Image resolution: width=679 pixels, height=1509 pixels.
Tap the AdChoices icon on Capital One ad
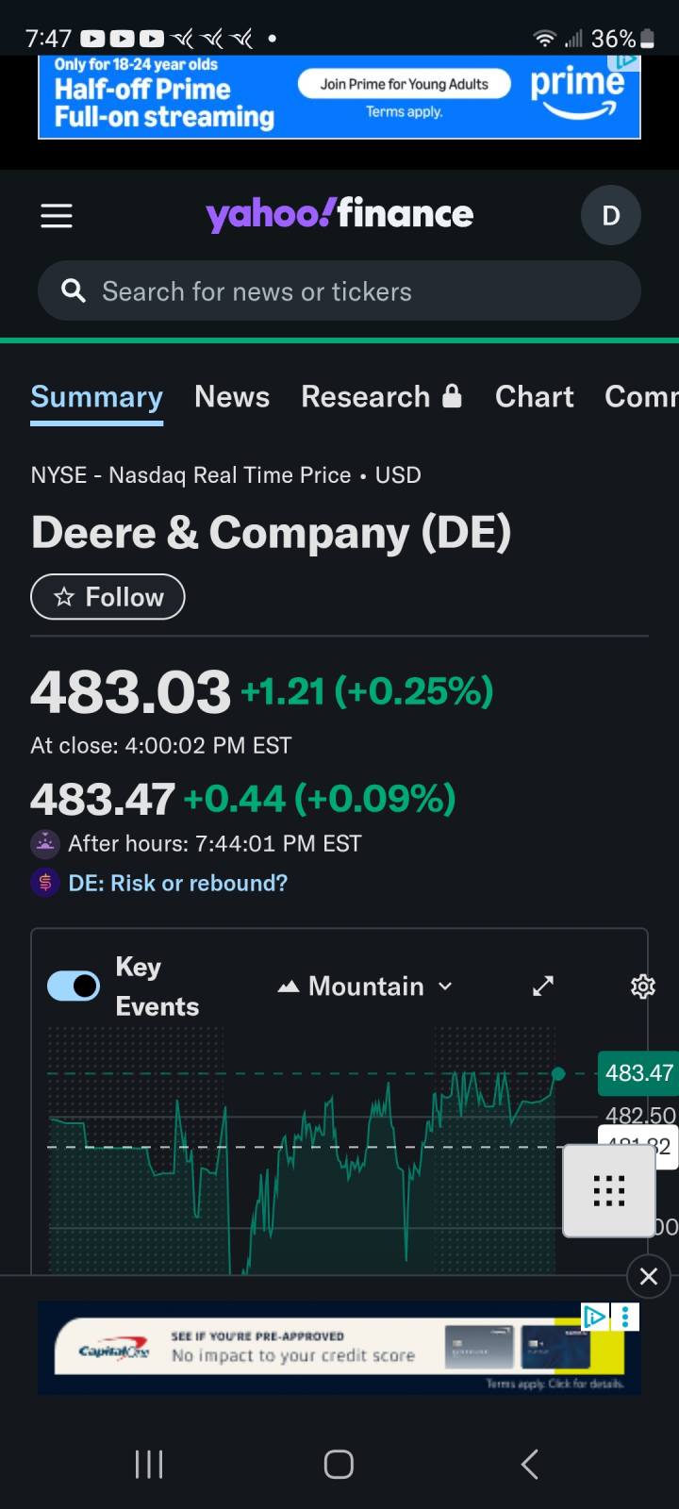click(594, 1316)
